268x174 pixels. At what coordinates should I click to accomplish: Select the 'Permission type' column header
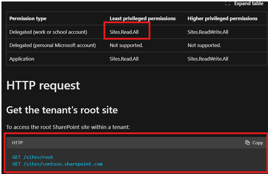click(28, 18)
